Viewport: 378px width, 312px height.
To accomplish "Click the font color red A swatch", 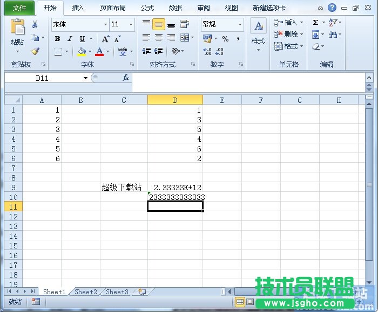I will pyautogui.click(x=99, y=52).
